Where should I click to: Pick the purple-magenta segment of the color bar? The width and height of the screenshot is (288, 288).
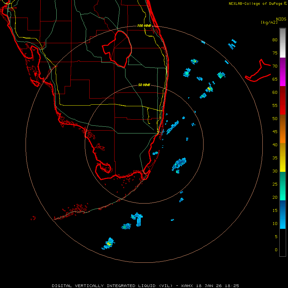click(283, 72)
